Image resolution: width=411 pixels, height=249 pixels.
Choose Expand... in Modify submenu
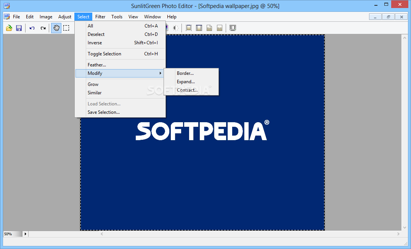click(x=191, y=81)
